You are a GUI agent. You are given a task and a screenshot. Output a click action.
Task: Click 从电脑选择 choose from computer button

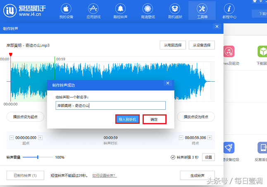pyautogui.click(x=172, y=45)
